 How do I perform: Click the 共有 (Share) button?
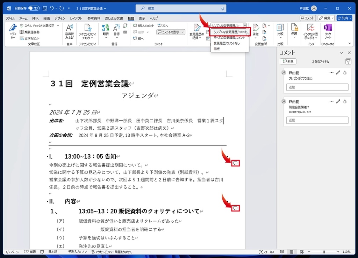coord(344,18)
